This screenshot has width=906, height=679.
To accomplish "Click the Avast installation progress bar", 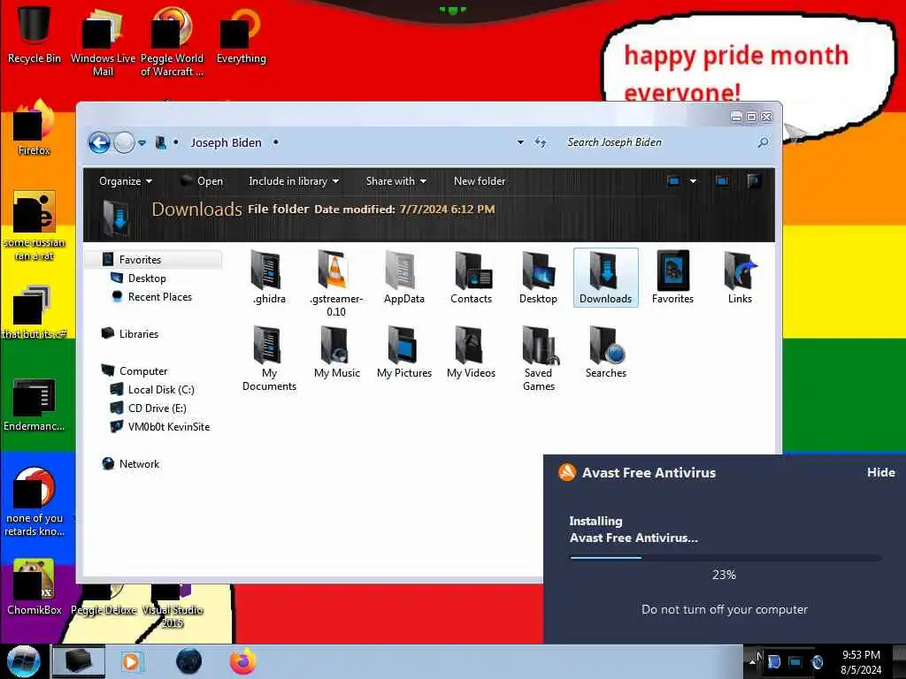I will (x=726, y=558).
